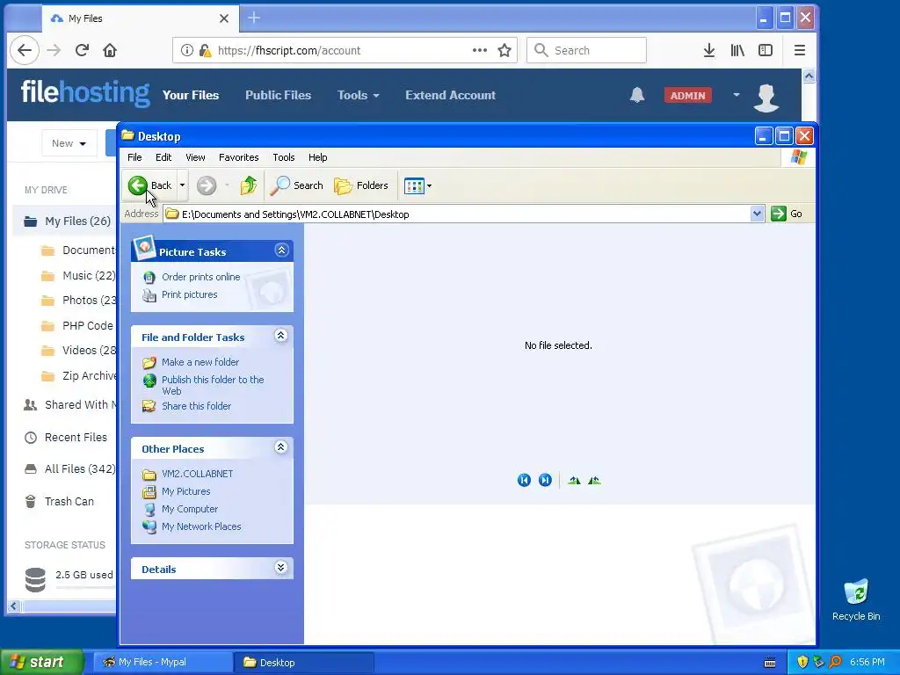Open the browser downloads icon
This screenshot has height=675, width=900.
(x=709, y=50)
